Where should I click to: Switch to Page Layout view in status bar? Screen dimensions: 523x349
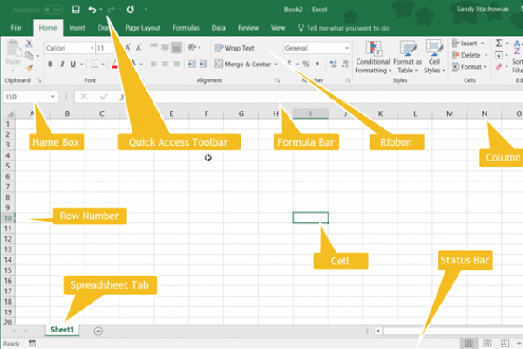click(486, 344)
